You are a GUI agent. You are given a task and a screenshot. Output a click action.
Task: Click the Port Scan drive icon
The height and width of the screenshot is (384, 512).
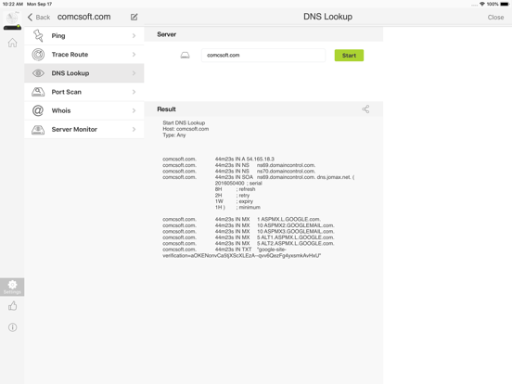pyautogui.click(x=38, y=92)
